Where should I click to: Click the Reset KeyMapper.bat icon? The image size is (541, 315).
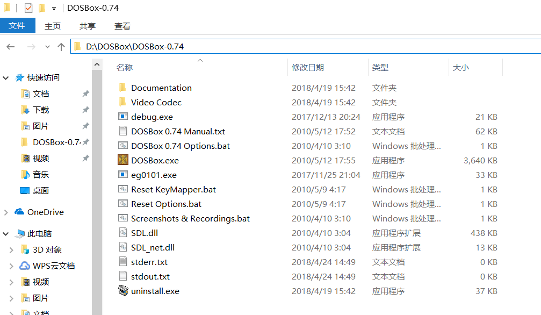pyautogui.click(x=123, y=189)
